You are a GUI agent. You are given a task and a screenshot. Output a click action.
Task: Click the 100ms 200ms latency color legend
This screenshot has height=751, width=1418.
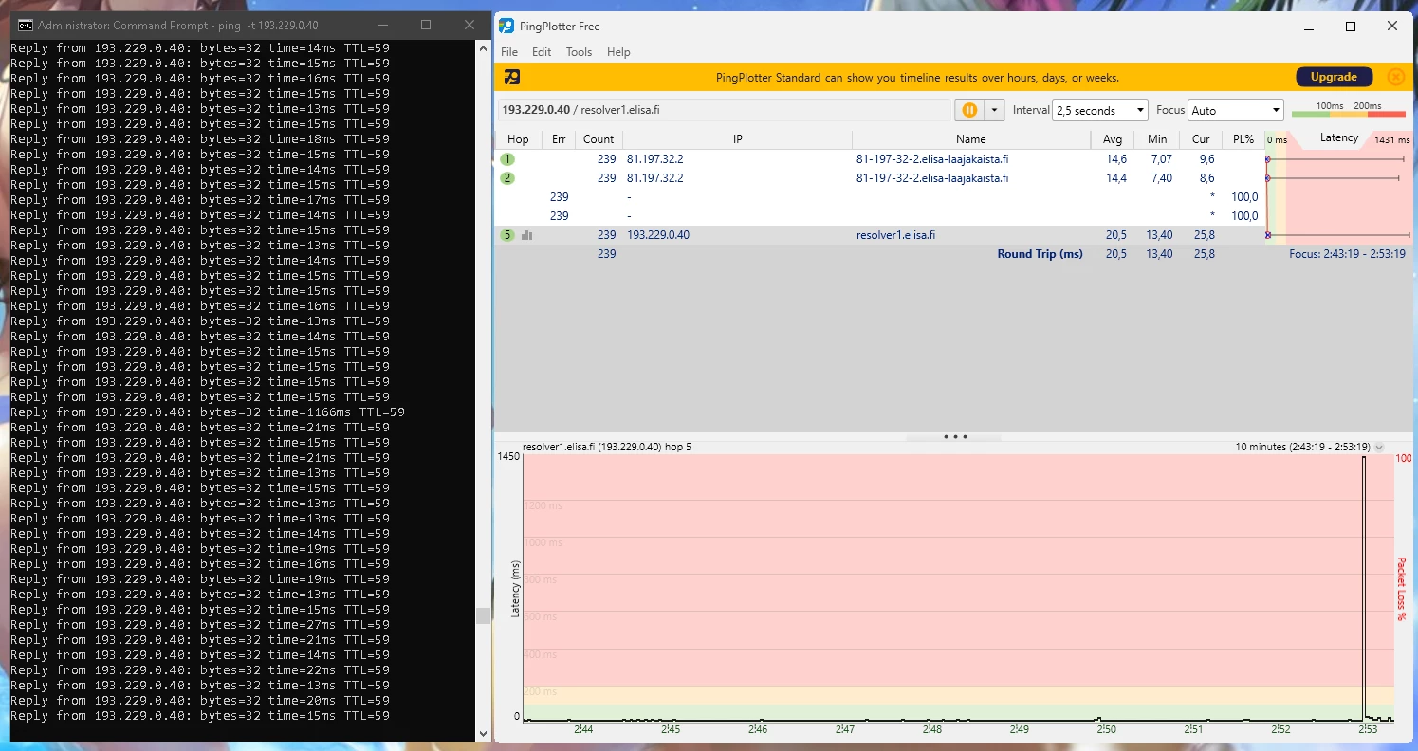(1348, 110)
